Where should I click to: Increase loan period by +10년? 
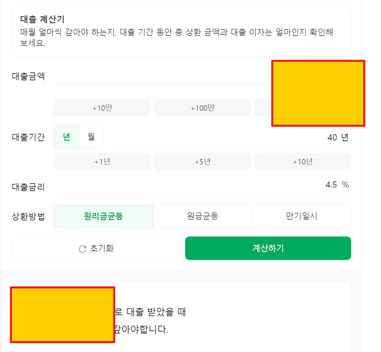point(302,161)
